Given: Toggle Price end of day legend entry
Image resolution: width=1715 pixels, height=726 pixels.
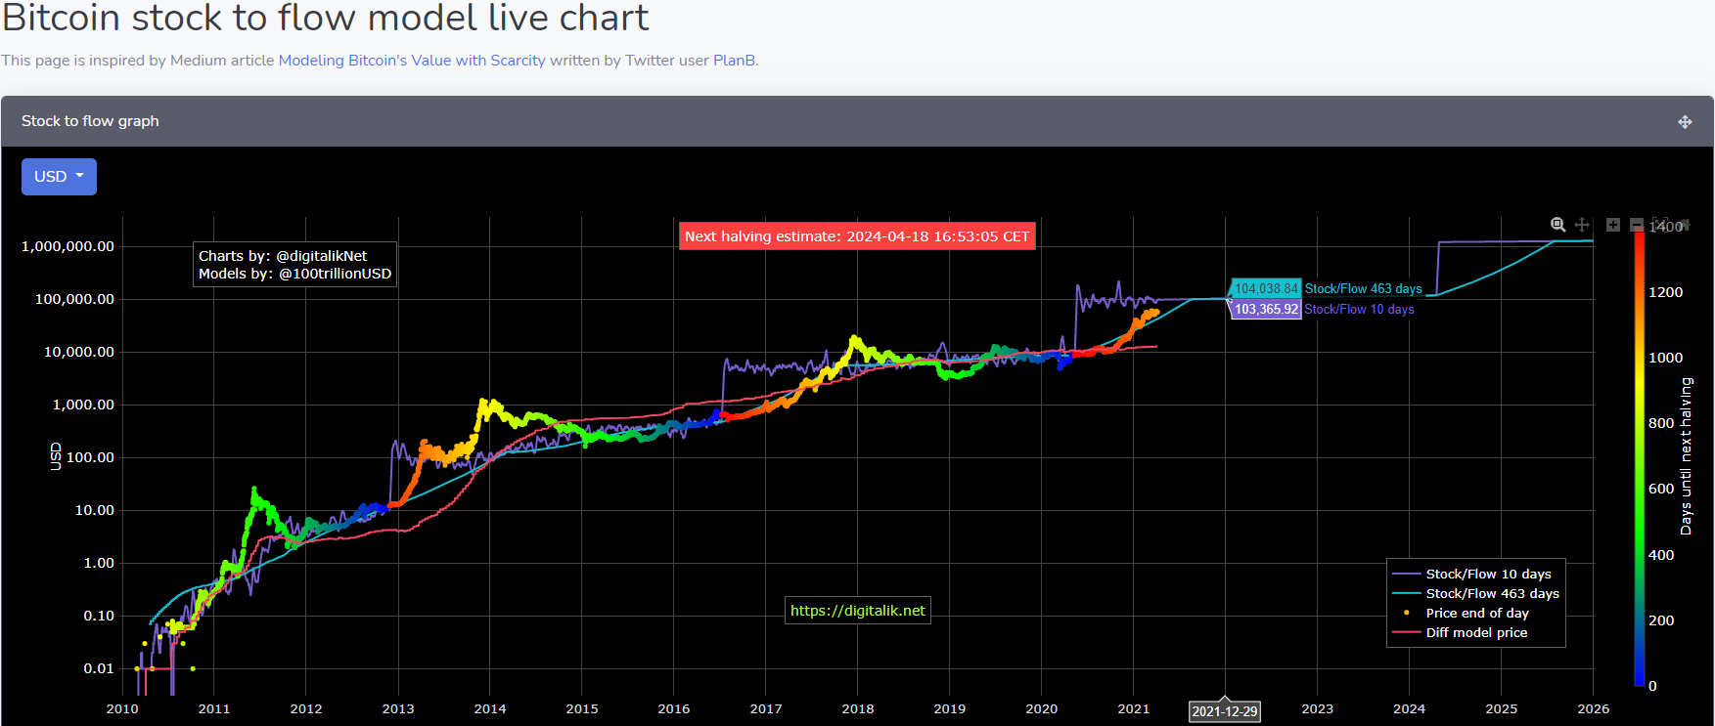Looking at the screenshot, I should [1476, 614].
